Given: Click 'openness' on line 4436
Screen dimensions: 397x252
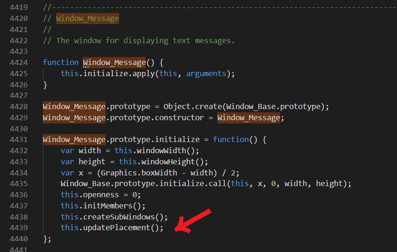Looking at the screenshot, I should [101, 194].
